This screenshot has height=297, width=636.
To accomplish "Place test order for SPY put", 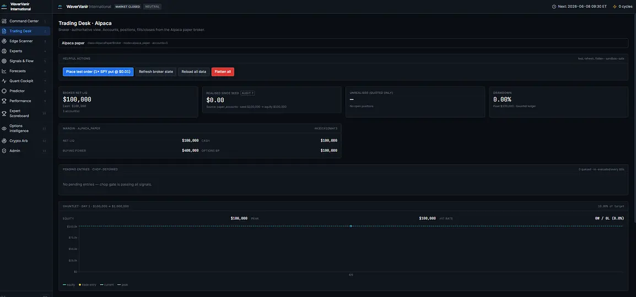I will (98, 71).
